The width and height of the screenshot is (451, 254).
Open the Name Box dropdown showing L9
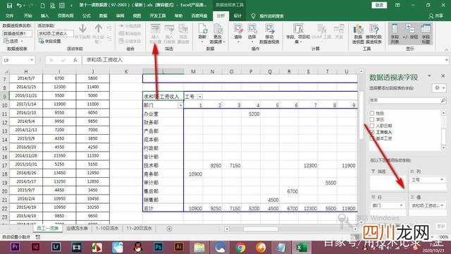coord(32,60)
